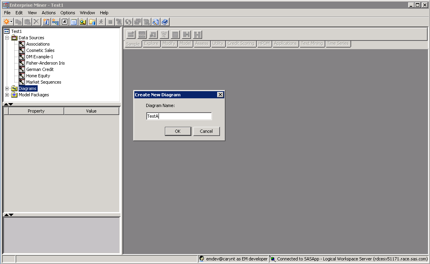Screen dimensions: 430x264
Task: Click the Filter node icon in the Sample palette
Action: coord(164,34)
